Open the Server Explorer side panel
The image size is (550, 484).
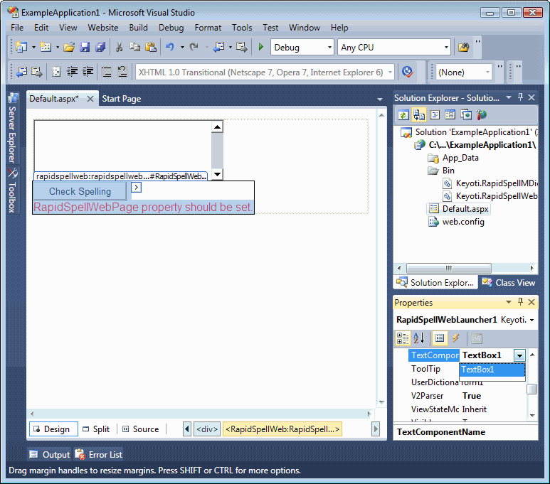[13, 128]
